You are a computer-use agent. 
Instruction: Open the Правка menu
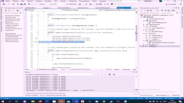[16, 1]
